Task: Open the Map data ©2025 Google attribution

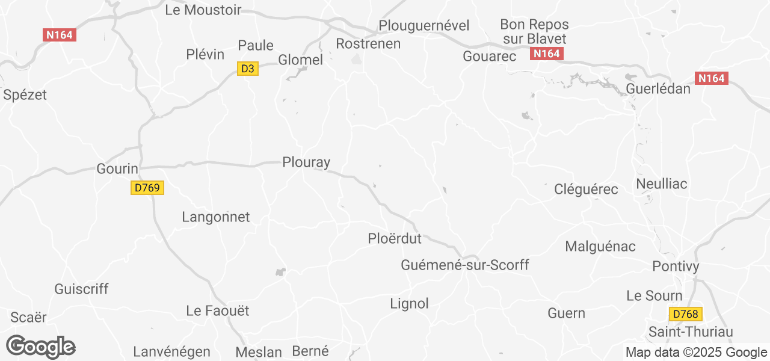Action: [696, 353]
